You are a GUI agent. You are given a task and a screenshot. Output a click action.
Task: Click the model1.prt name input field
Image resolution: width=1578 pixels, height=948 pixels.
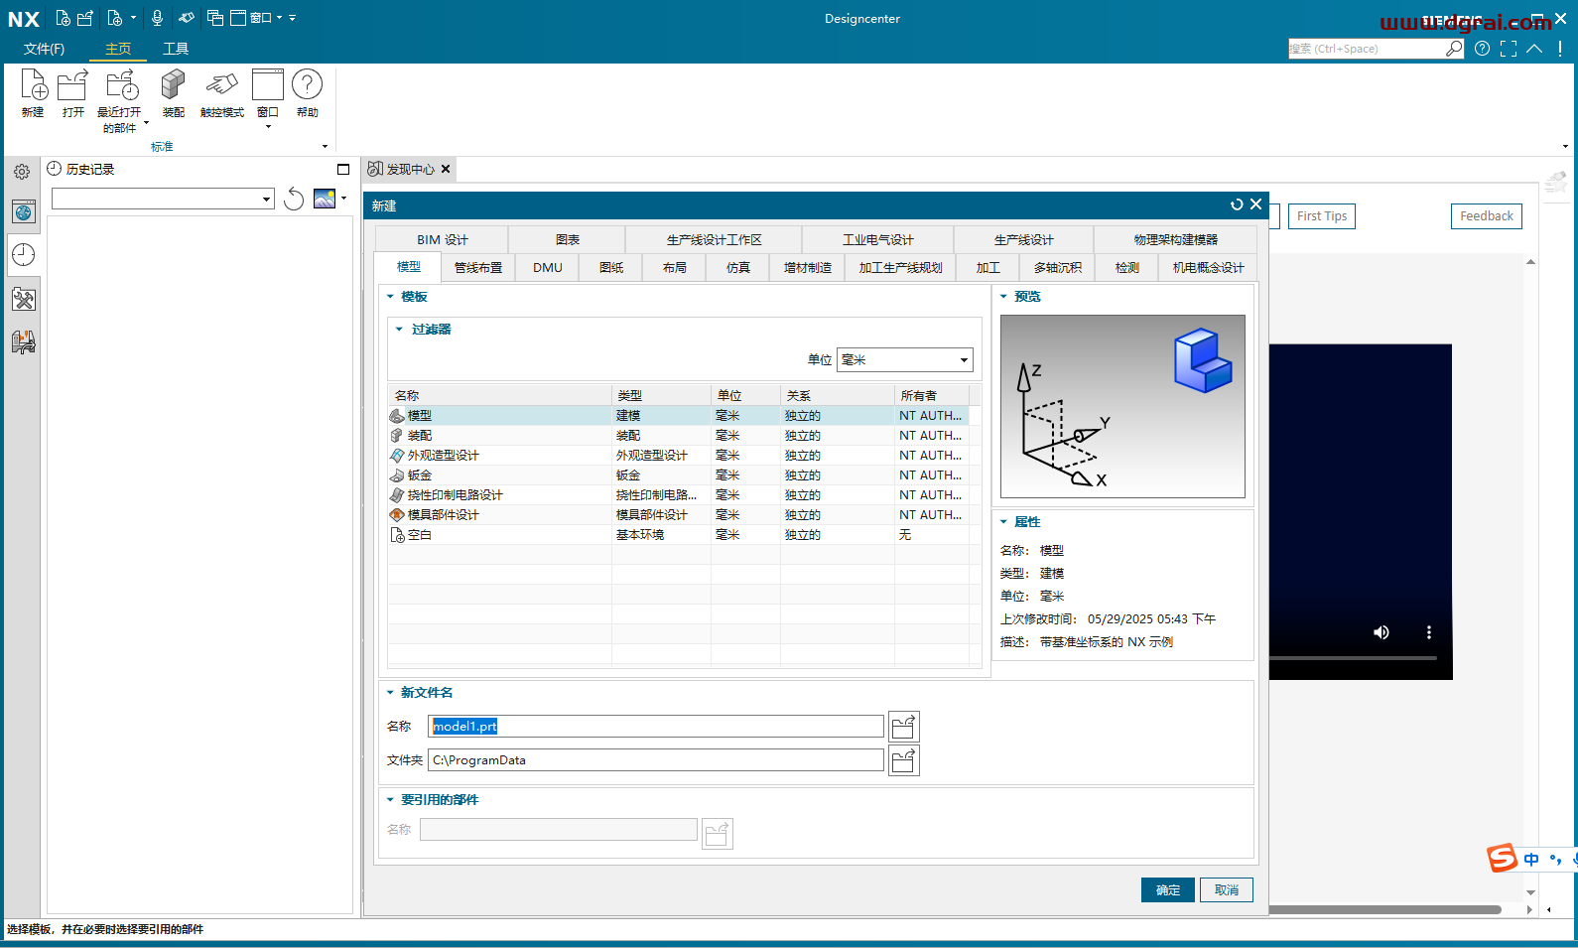tap(655, 727)
